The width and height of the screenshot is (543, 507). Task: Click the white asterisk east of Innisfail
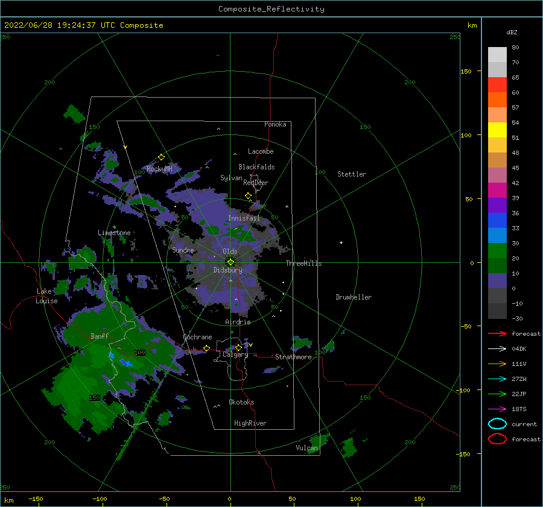pos(287,207)
